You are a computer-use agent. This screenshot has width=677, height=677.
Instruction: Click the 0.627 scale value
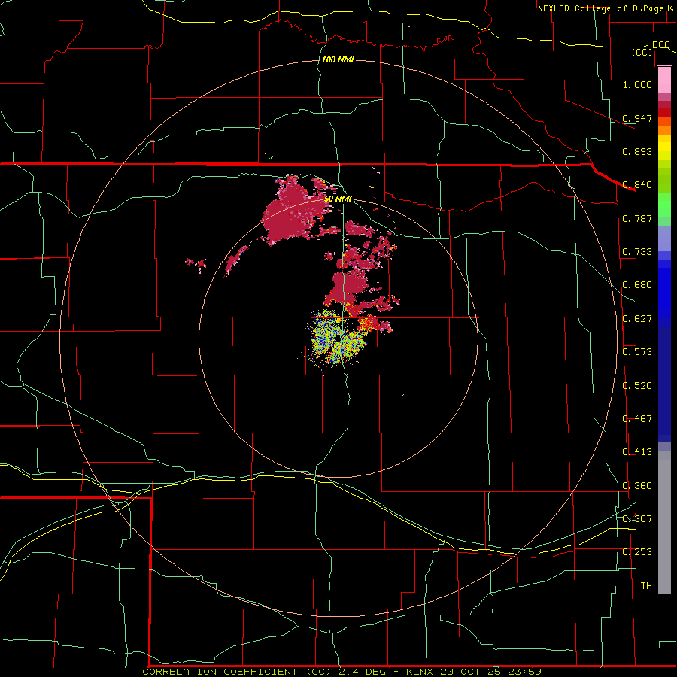pos(637,319)
